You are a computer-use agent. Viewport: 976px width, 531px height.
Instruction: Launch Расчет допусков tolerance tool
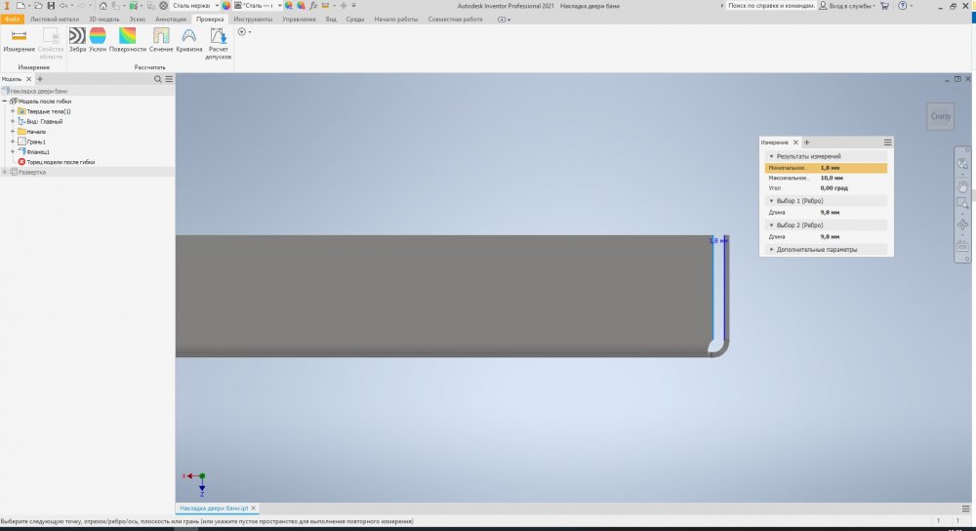pyautogui.click(x=218, y=42)
